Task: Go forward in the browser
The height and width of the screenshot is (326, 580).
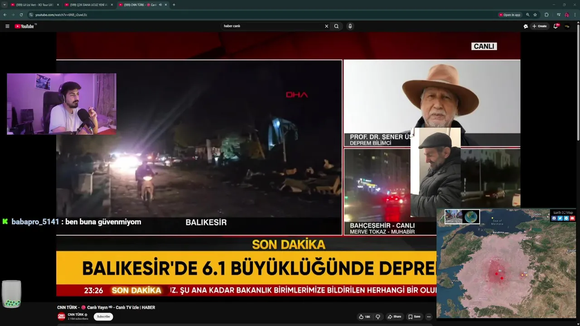Action: pyautogui.click(x=13, y=14)
